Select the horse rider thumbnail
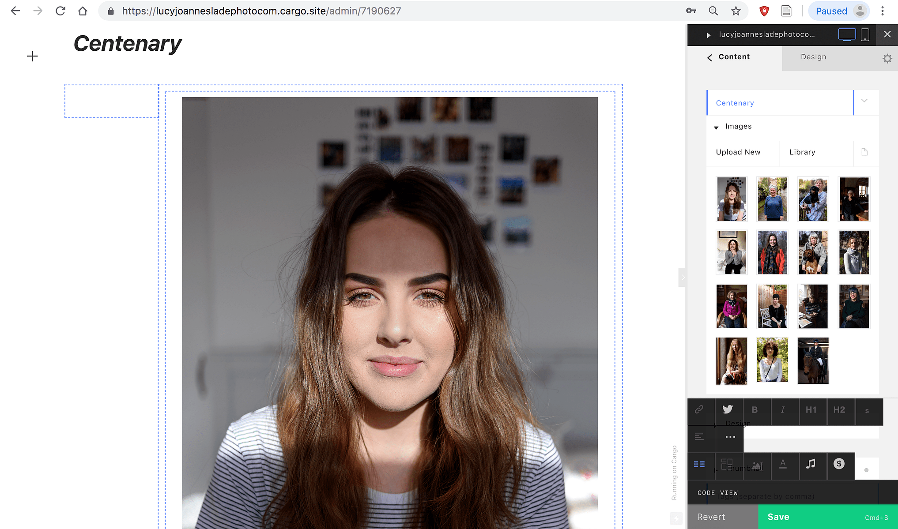The height and width of the screenshot is (529, 898). pyautogui.click(x=813, y=360)
